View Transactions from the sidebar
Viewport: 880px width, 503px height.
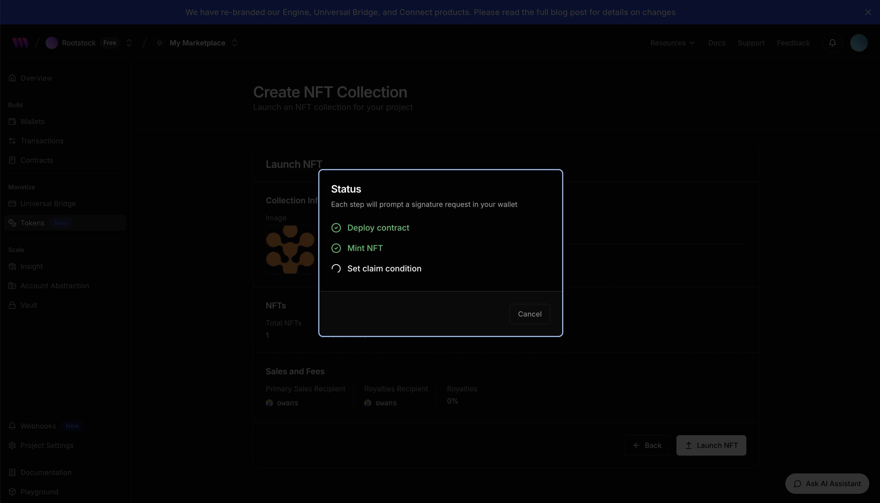pyautogui.click(x=41, y=141)
